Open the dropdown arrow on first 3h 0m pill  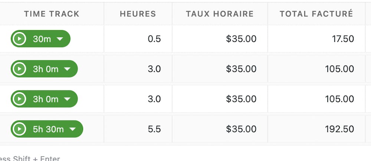point(67,69)
